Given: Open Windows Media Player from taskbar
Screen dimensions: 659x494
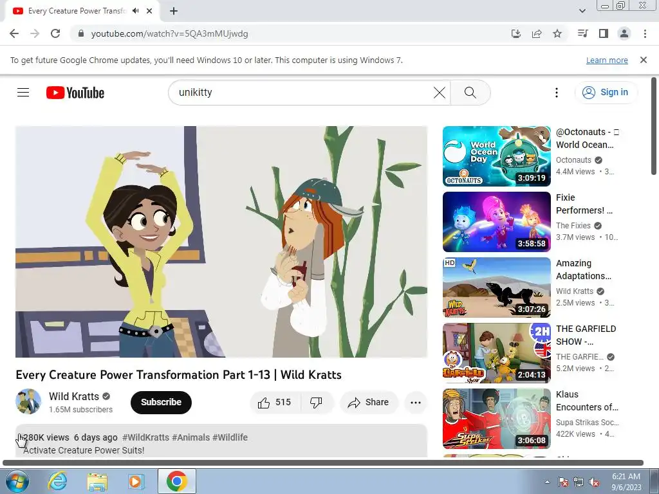Looking at the screenshot, I should [x=136, y=481].
